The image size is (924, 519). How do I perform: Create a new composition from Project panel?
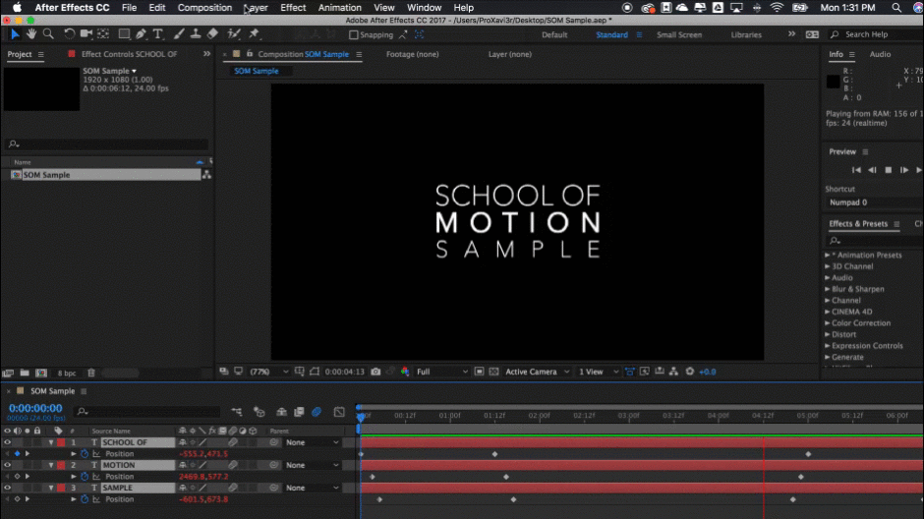[x=41, y=373]
